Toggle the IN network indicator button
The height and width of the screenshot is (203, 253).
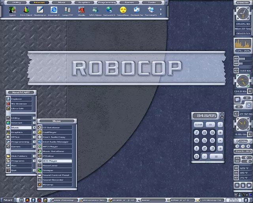click(250, 91)
